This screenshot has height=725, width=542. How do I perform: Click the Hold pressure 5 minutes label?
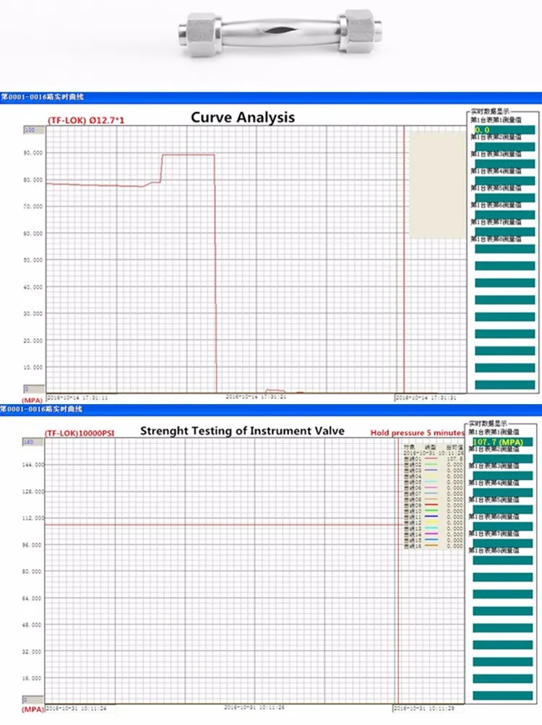pos(417,432)
